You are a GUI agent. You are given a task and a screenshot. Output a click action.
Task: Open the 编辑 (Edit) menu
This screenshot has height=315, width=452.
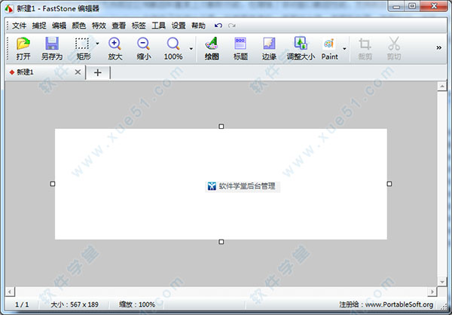click(59, 26)
